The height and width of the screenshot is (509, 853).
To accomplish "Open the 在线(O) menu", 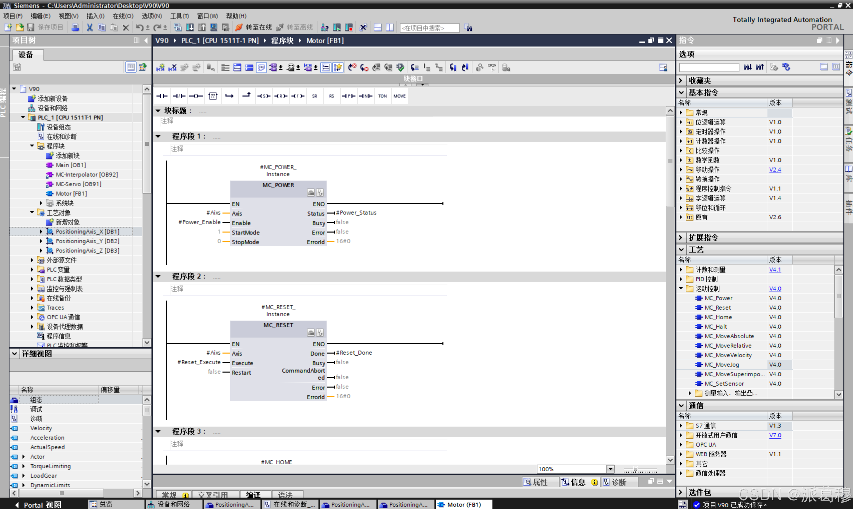I will (123, 16).
